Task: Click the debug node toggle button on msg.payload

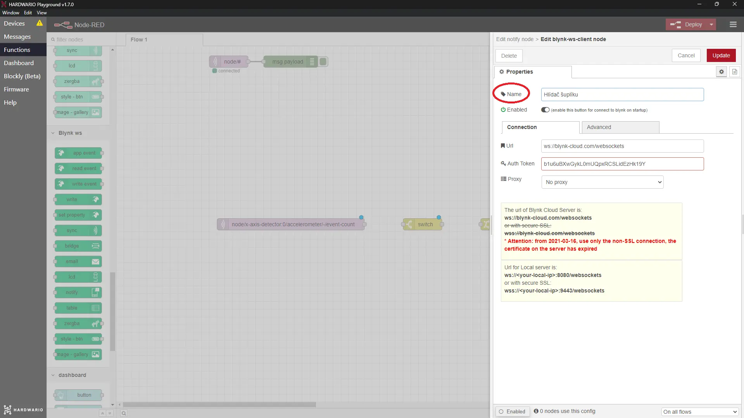Action: (323, 62)
